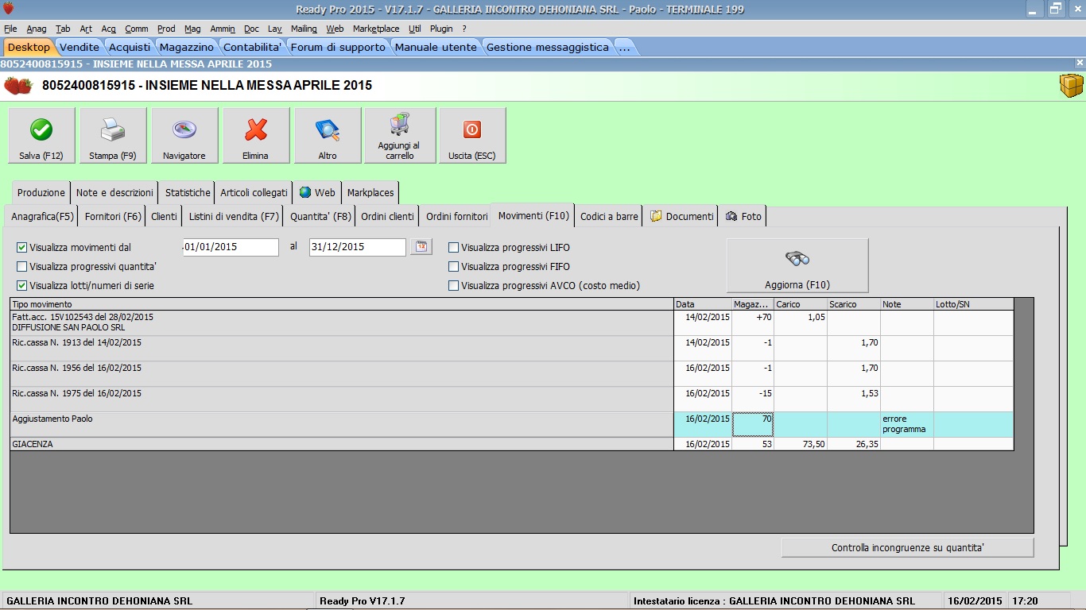Enable Visualizza progressivi AVCO (costo medio)

(x=454, y=286)
